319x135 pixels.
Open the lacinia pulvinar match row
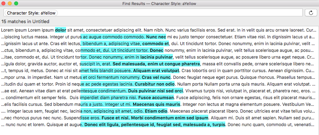tap(160, 57)
